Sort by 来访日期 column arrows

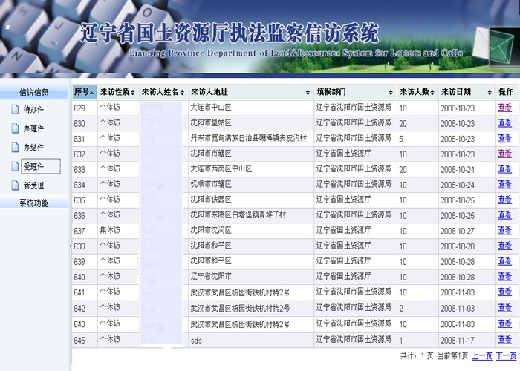pos(490,93)
